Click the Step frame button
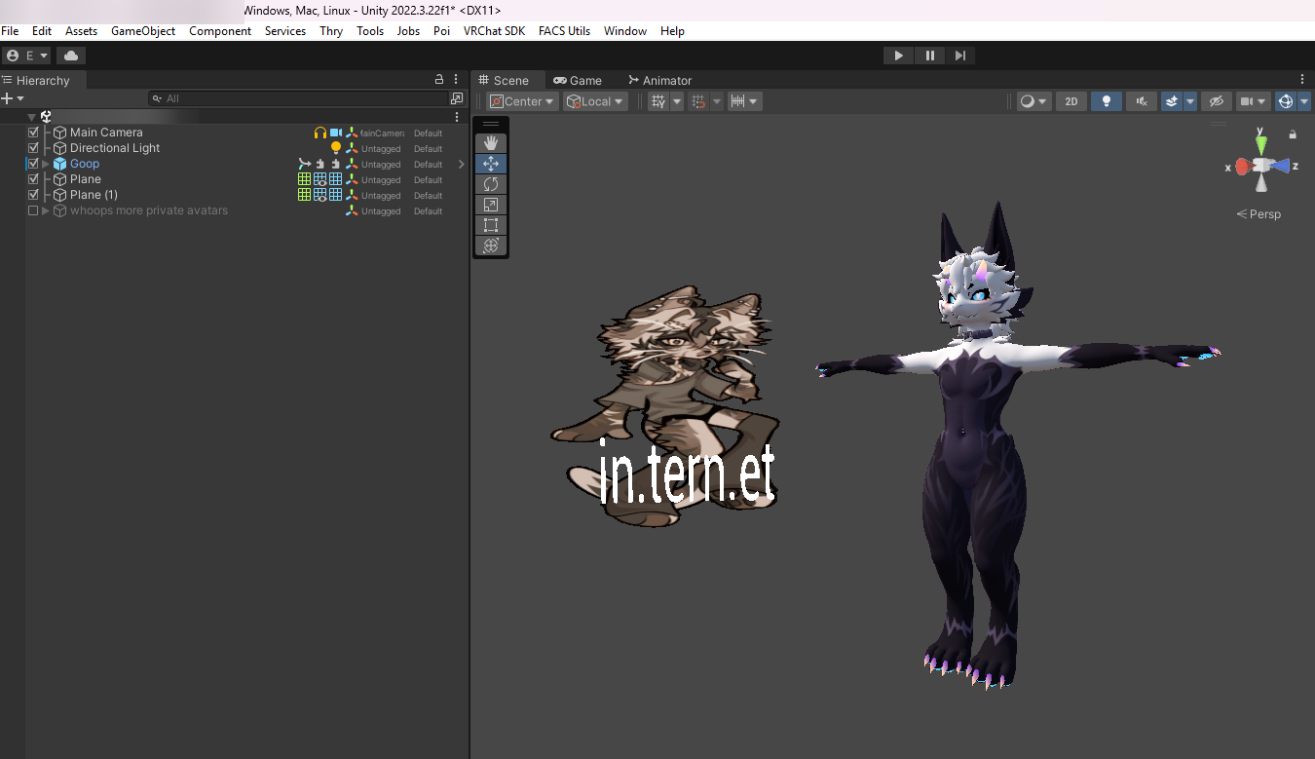 (960, 56)
